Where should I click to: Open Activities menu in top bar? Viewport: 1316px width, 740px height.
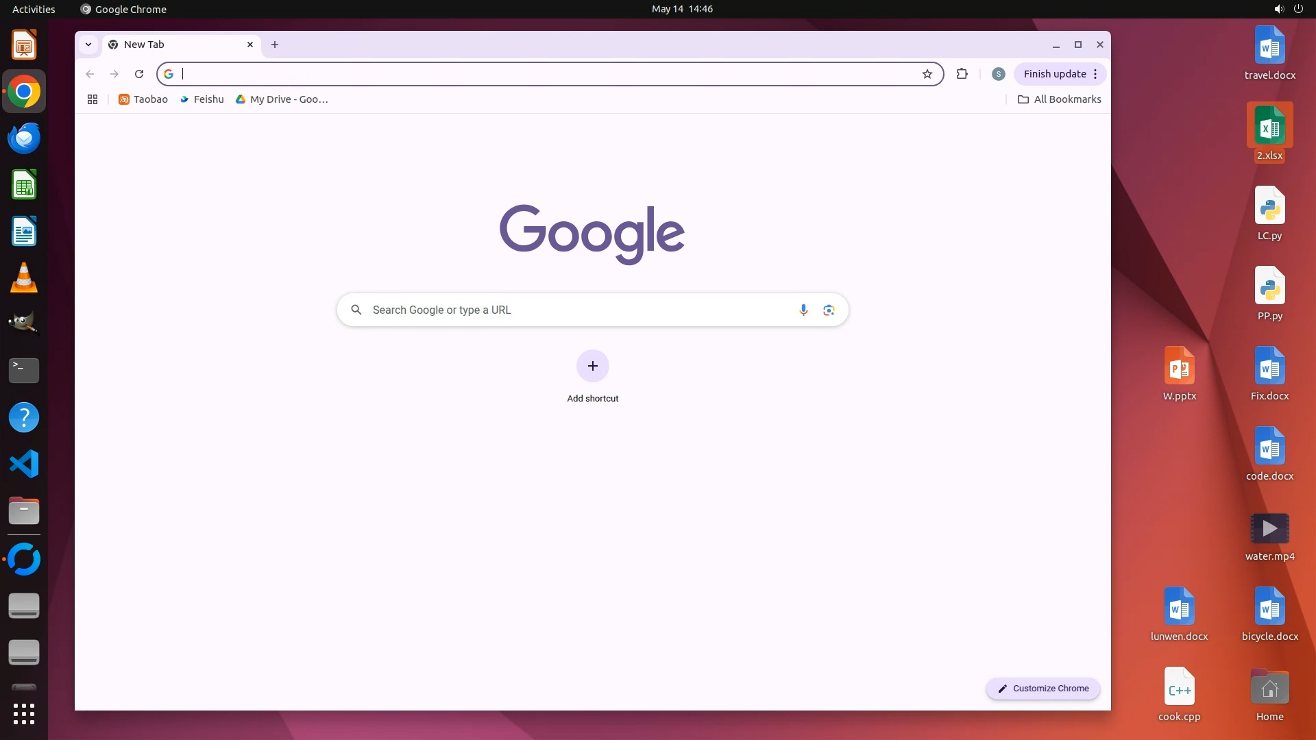pyautogui.click(x=34, y=9)
